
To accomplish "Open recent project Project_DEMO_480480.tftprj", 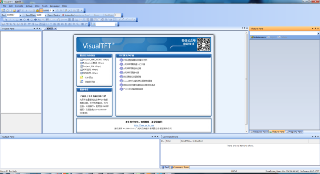I will click(96, 59).
